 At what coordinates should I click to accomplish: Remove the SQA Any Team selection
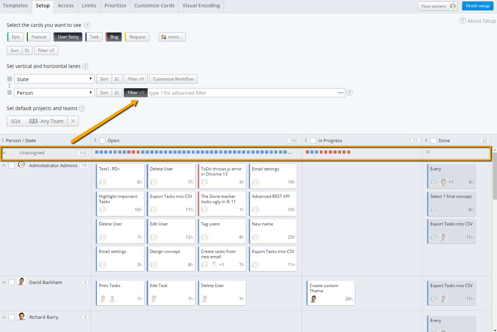coord(73,121)
